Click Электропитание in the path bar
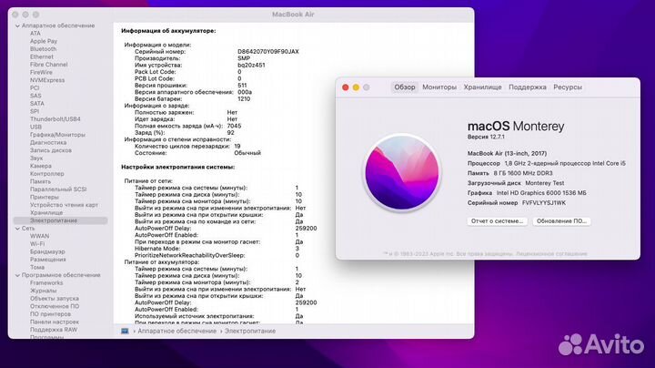Viewport: 655px width, 368px height. tap(250, 331)
